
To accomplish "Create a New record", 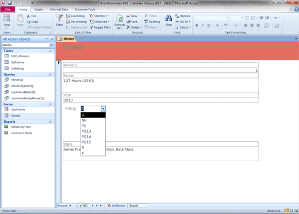I will click(x=132, y=16).
